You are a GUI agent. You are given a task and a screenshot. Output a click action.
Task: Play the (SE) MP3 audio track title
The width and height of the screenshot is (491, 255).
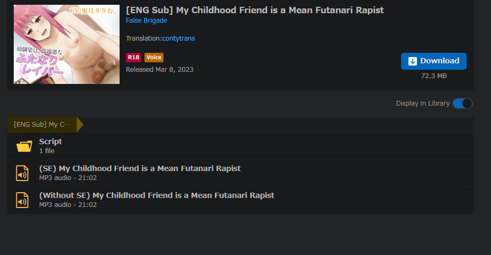[x=140, y=168]
